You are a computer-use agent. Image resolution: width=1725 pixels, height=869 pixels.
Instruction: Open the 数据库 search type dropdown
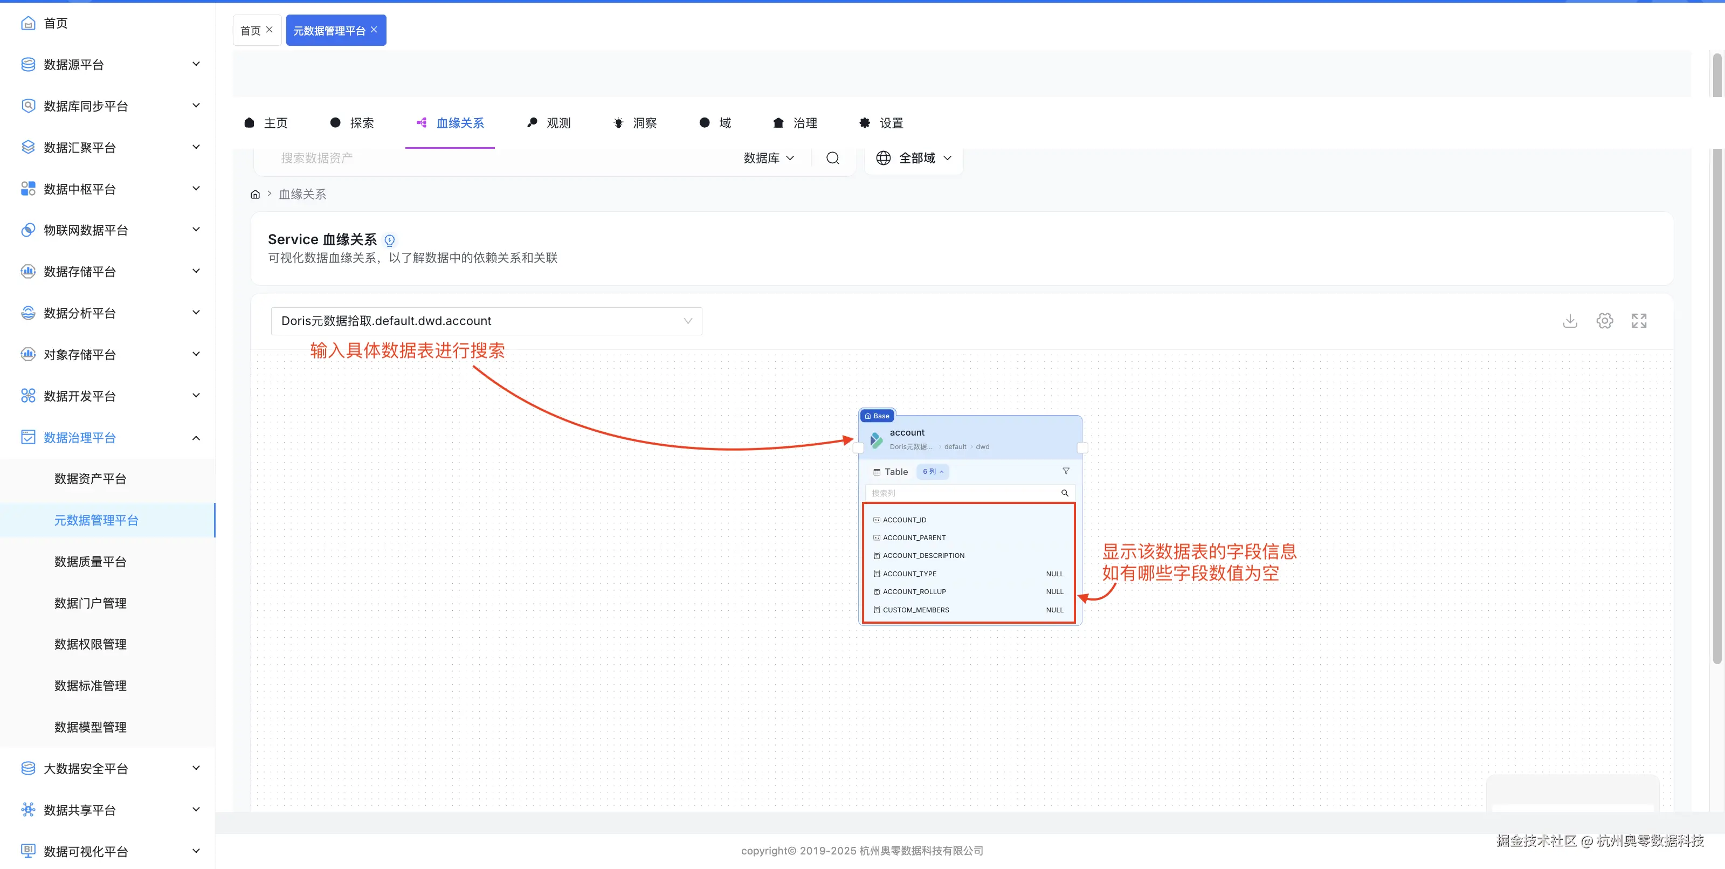pos(768,158)
